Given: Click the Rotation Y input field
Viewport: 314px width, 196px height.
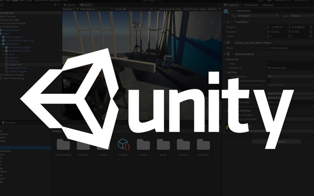Looking at the screenshot, I should coord(300,32).
